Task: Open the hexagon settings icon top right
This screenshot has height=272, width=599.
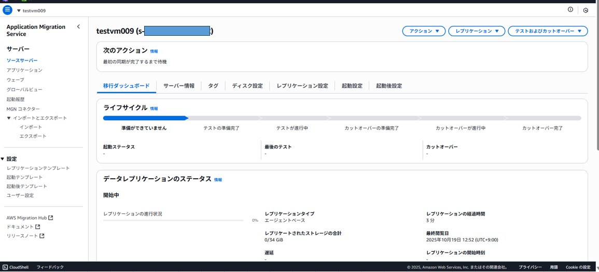Action: 586,10
